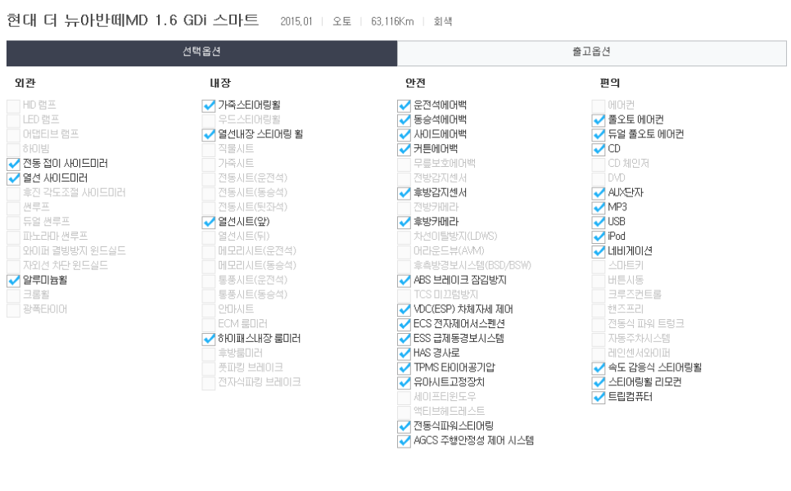
Task: Toggle 동승석에어백 option
Action: pos(404,120)
